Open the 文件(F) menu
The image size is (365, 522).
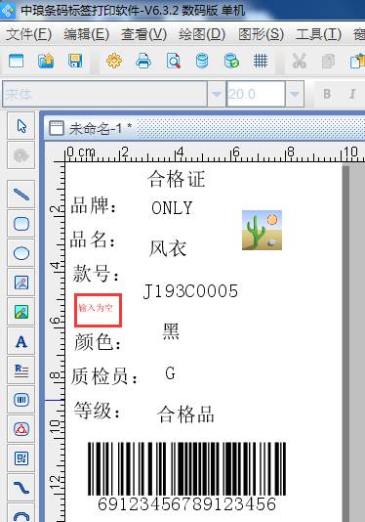(28, 34)
